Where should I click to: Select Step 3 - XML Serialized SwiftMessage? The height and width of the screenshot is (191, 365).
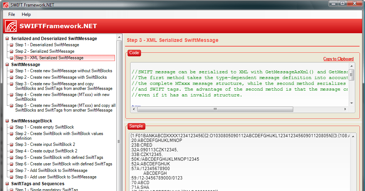[65, 58]
